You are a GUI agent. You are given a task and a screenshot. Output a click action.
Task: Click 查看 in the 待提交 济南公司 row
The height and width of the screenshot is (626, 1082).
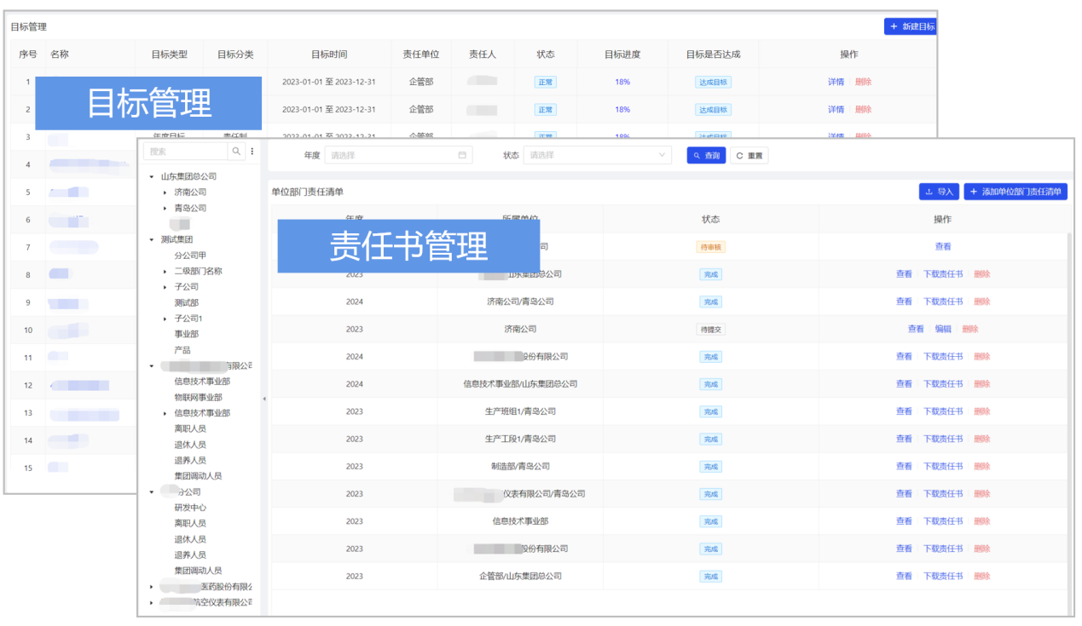(916, 329)
